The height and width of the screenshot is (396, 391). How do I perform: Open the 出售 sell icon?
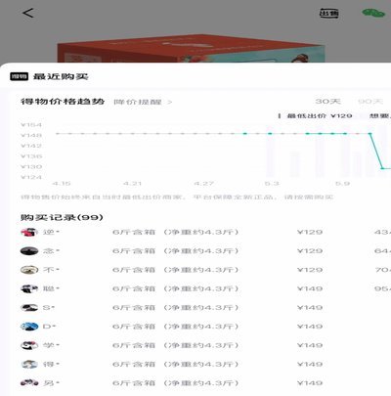click(x=328, y=13)
